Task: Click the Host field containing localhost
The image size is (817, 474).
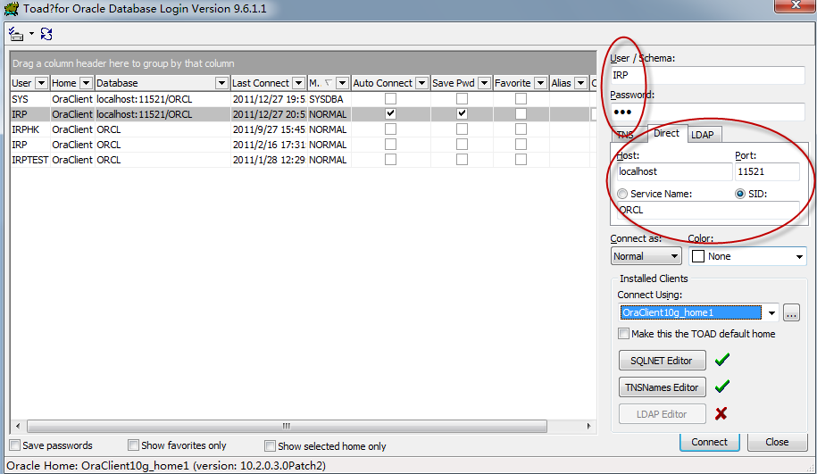Action: click(674, 171)
